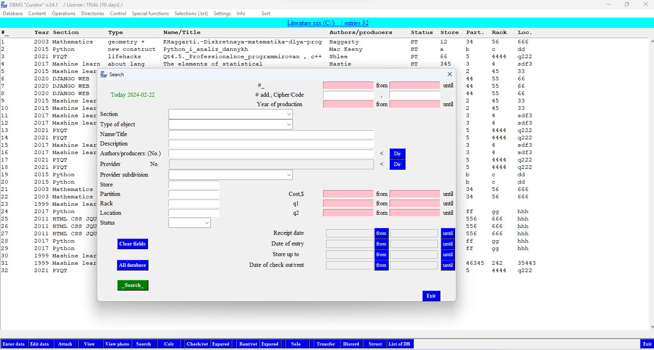The image size is (654, 350).
Task: Click Attach in bottom toolbar
Action: point(65,344)
